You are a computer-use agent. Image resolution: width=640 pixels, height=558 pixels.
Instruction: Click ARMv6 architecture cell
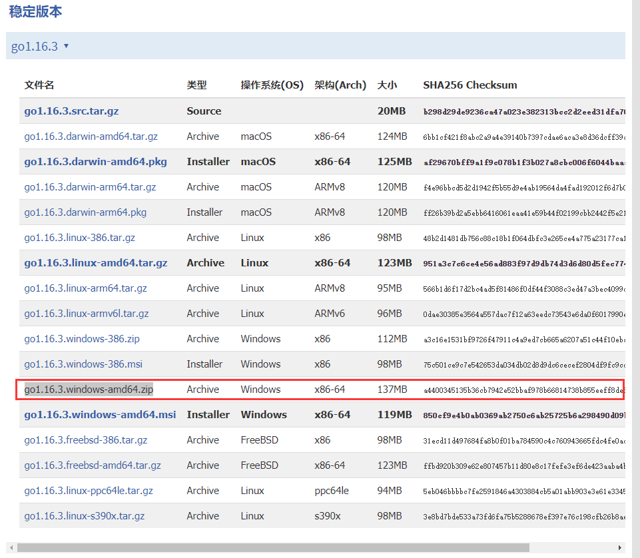pyautogui.click(x=330, y=314)
